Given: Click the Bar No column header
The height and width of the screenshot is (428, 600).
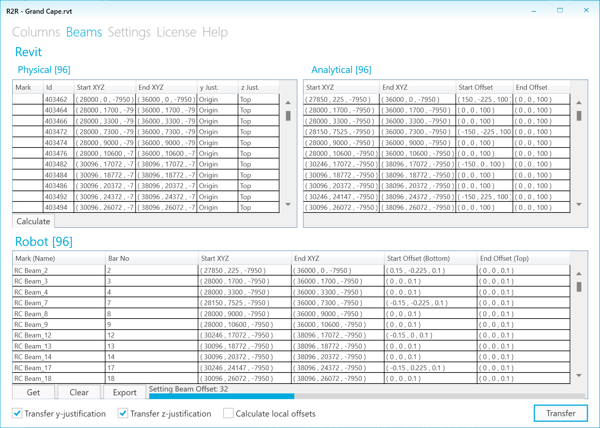Looking at the screenshot, I should pos(152,258).
